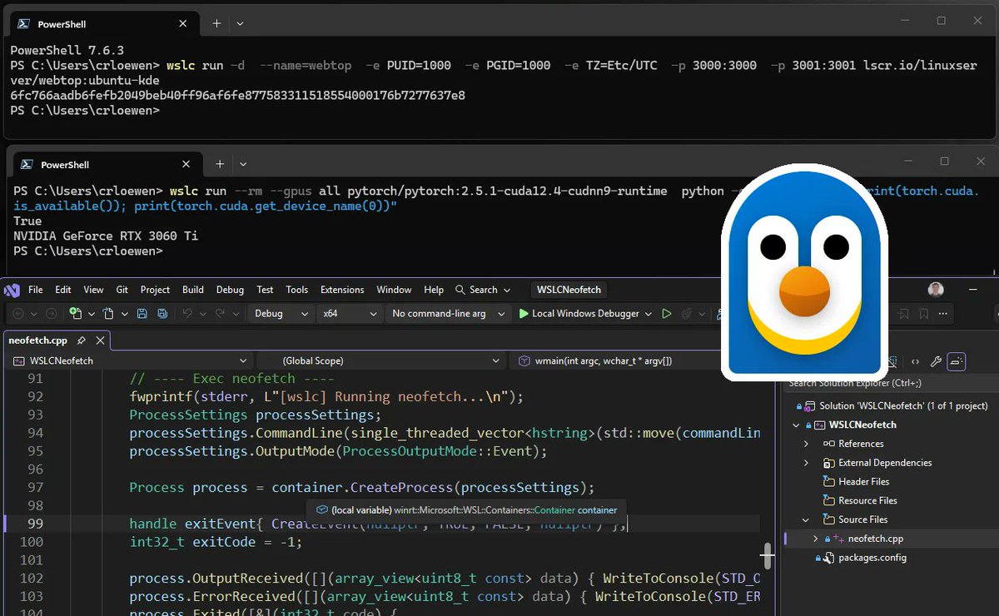
Task: Click the Navigate Backward arrow in Visual Studio
Action: 18,314
